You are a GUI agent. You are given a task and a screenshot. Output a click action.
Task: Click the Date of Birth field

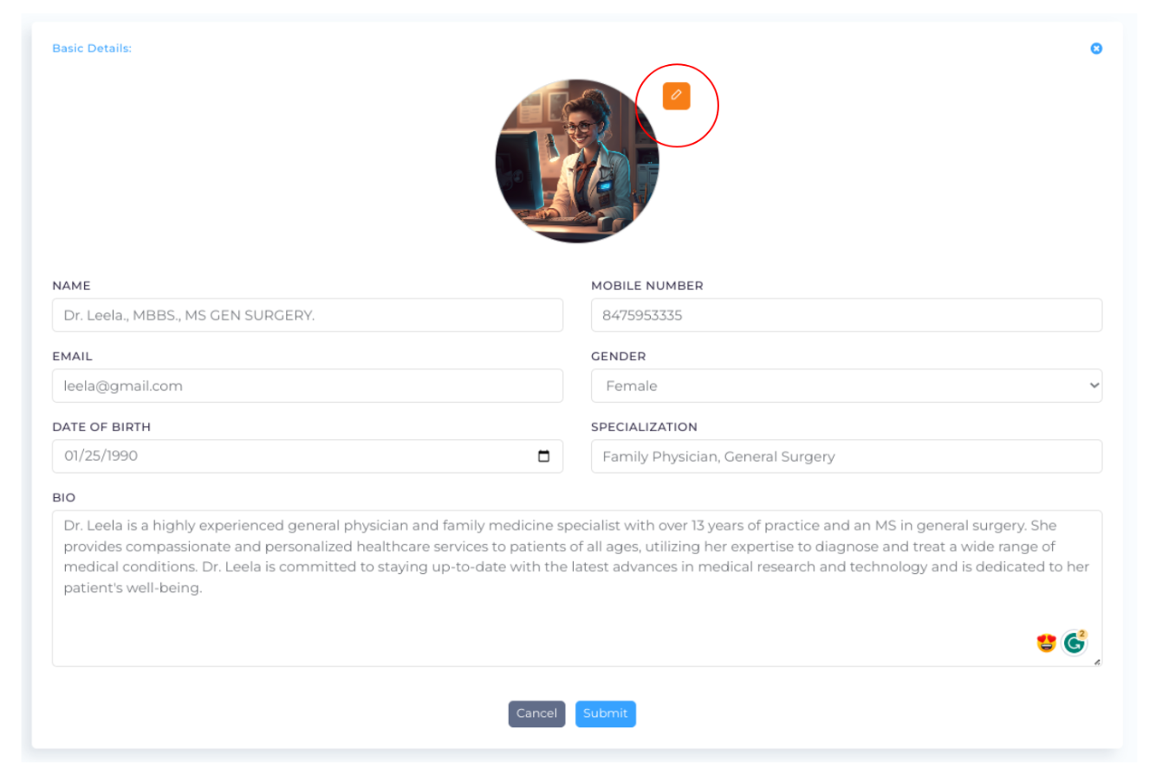(x=308, y=456)
